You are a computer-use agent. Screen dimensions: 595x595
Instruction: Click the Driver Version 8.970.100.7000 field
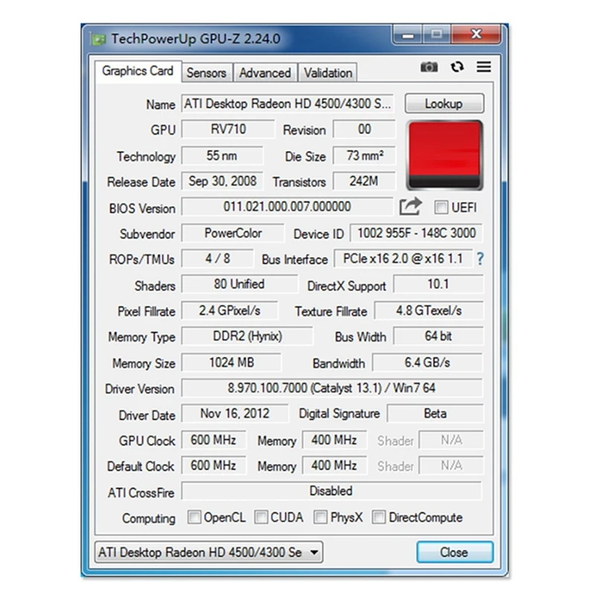tap(332, 388)
